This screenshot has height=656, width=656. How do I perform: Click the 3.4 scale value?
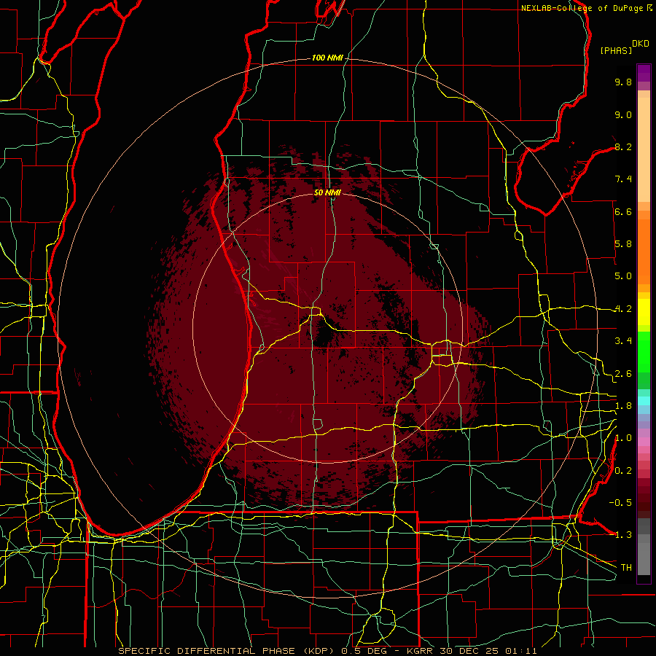pos(623,341)
